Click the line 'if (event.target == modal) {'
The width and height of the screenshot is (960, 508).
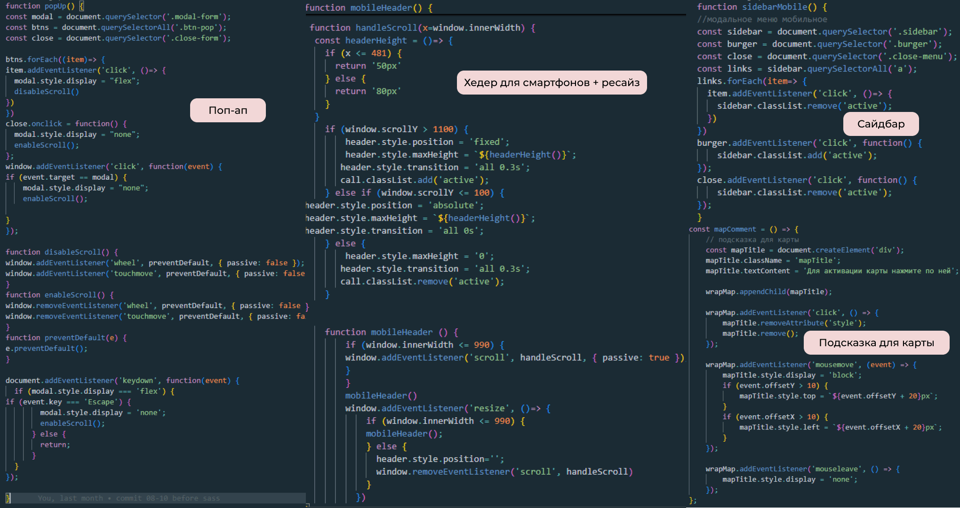pos(66,177)
